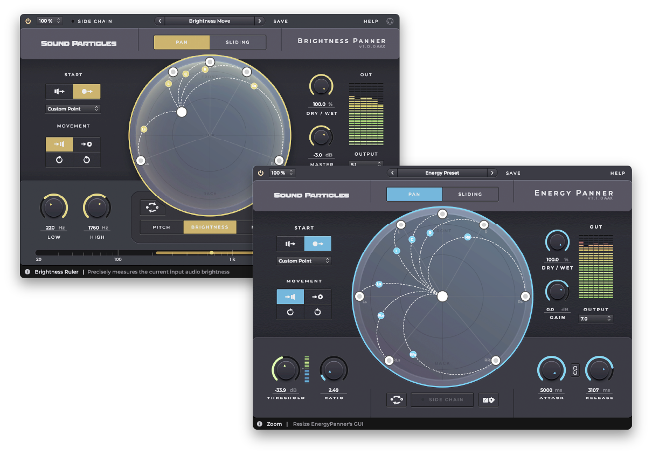Screen dimensions: 652x455
Task: Open the Brightness Move preset dropdown
Action: tap(210, 21)
